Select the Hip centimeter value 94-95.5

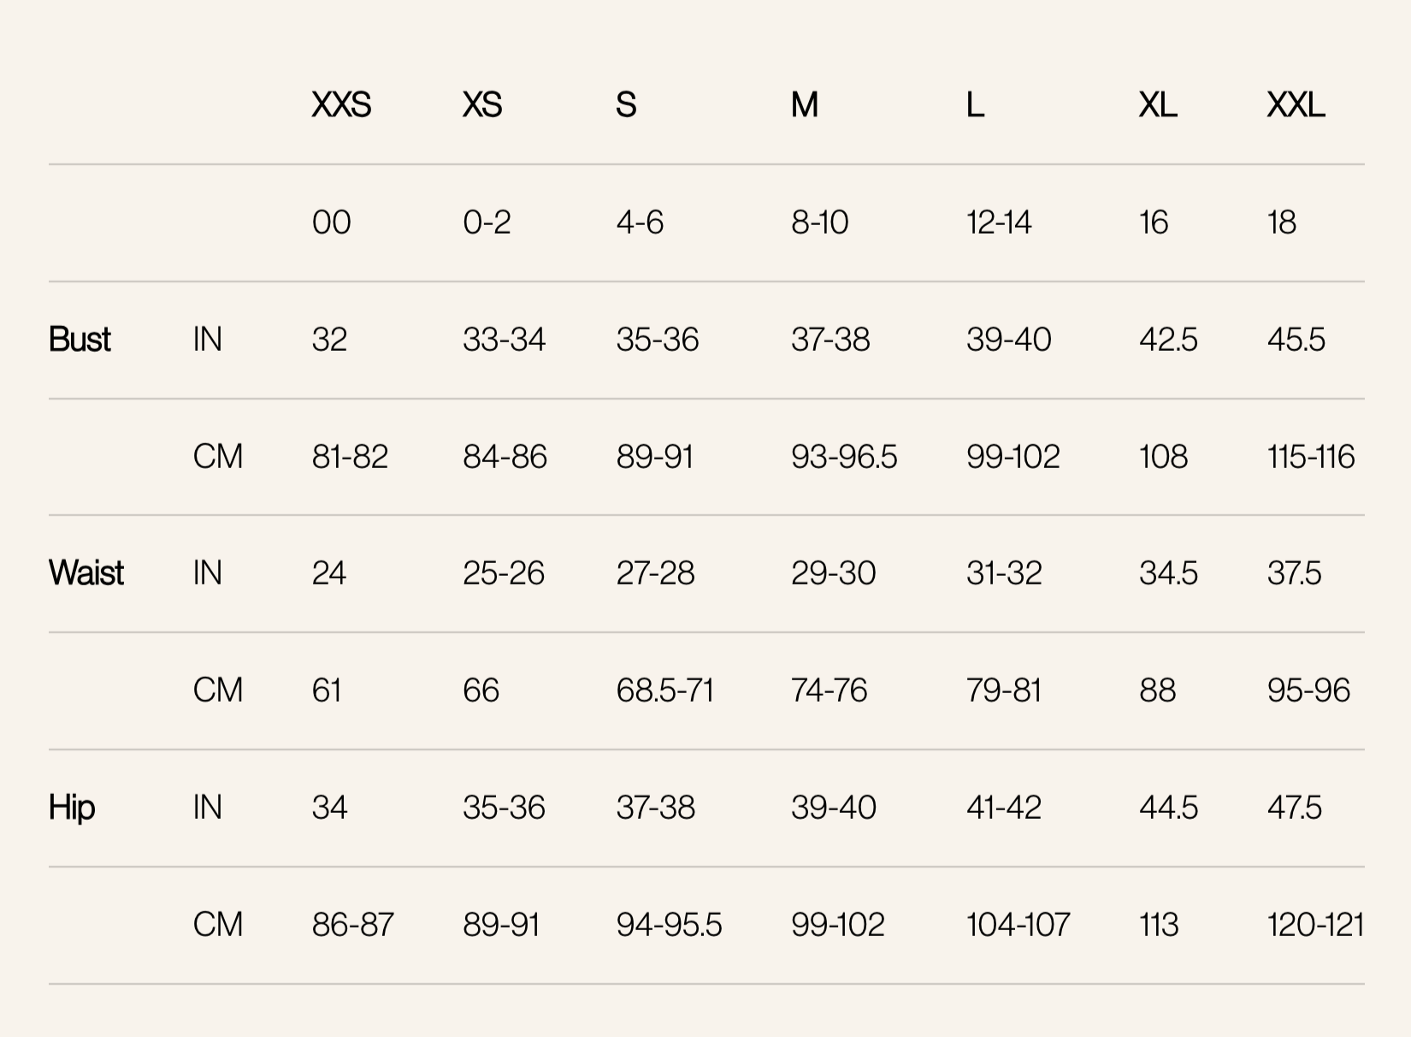point(669,925)
